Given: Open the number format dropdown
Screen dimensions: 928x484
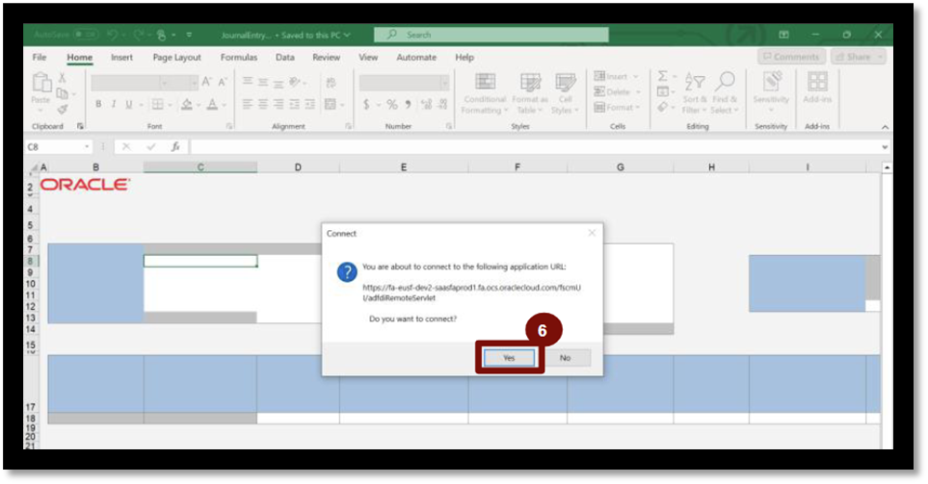Looking at the screenshot, I should click(443, 83).
